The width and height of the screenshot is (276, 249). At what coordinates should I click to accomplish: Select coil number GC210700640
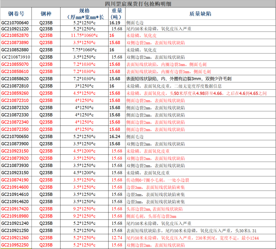(x=15, y=23)
